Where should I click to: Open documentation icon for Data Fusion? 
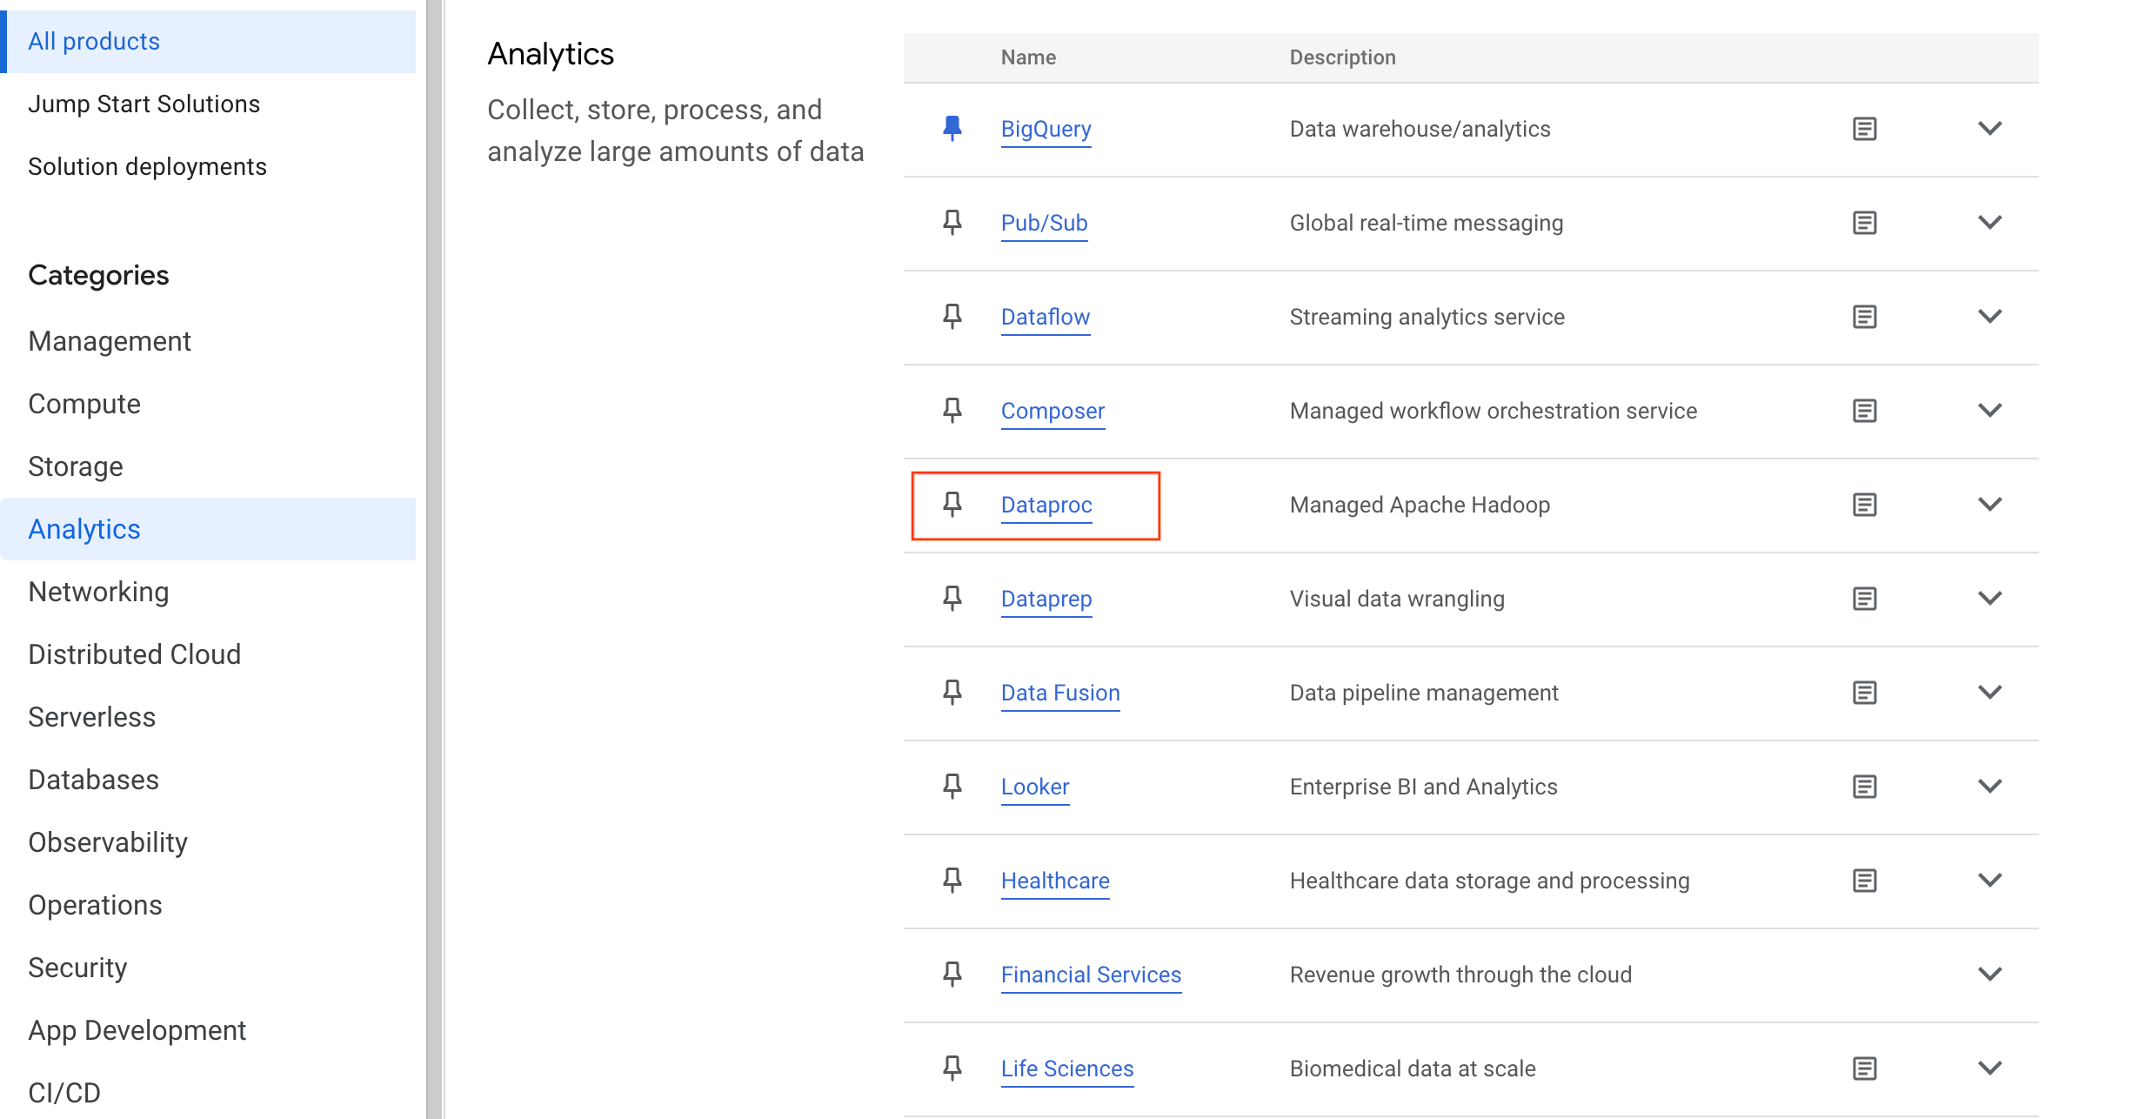tap(1864, 693)
